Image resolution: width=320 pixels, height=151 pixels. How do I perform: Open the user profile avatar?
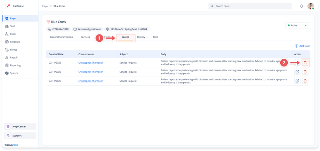pos(311,6)
